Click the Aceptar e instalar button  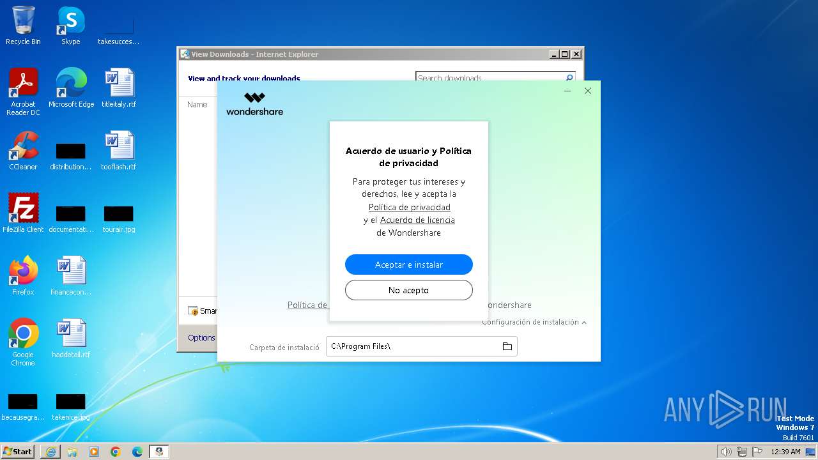point(409,264)
